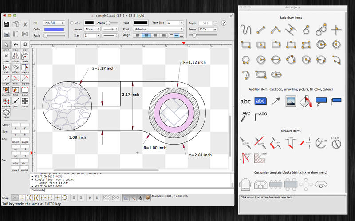Open the Fill type dropdown

[54, 23]
